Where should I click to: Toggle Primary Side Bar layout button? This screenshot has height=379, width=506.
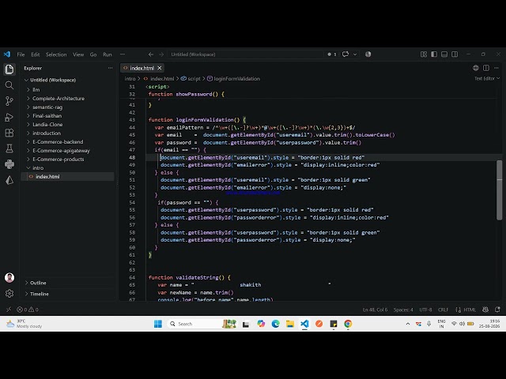(x=434, y=54)
